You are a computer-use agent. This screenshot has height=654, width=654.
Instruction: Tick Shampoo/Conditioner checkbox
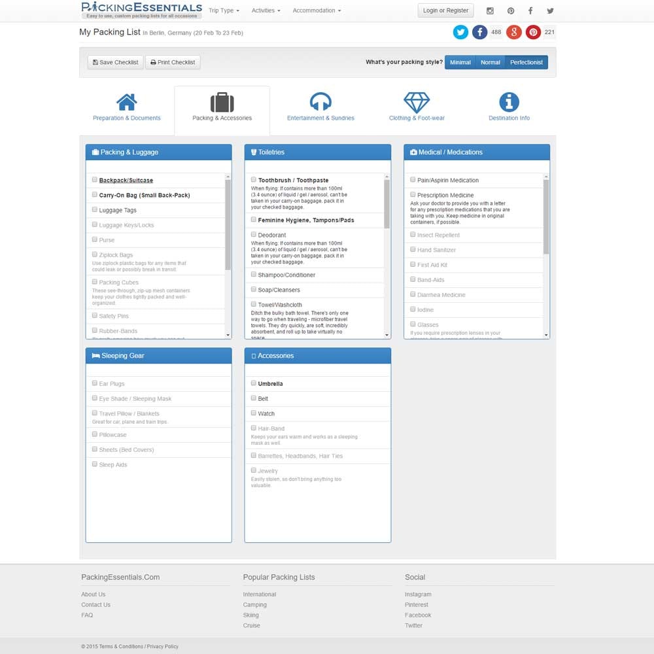pos(254,275)
